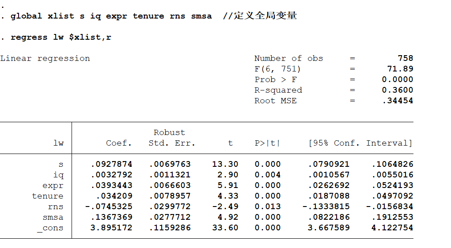Click the smsa variable row label
Image resolution: width=451 pixels, height=248 pixels.
click(x=53, y=218)
